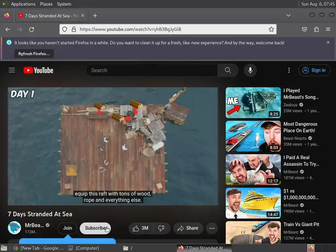Bookmark this page with the star icon
This screenshot has height=252, width=336.
tap(271, 29)
